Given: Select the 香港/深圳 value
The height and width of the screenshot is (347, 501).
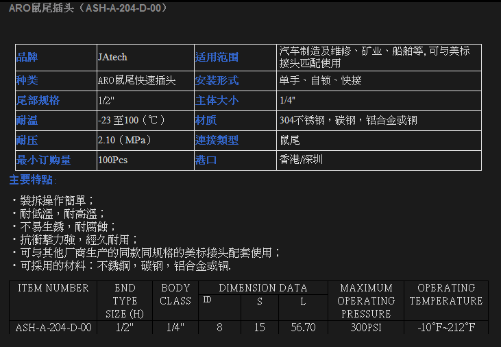Looking at the screenshot, I should [301, 159].
